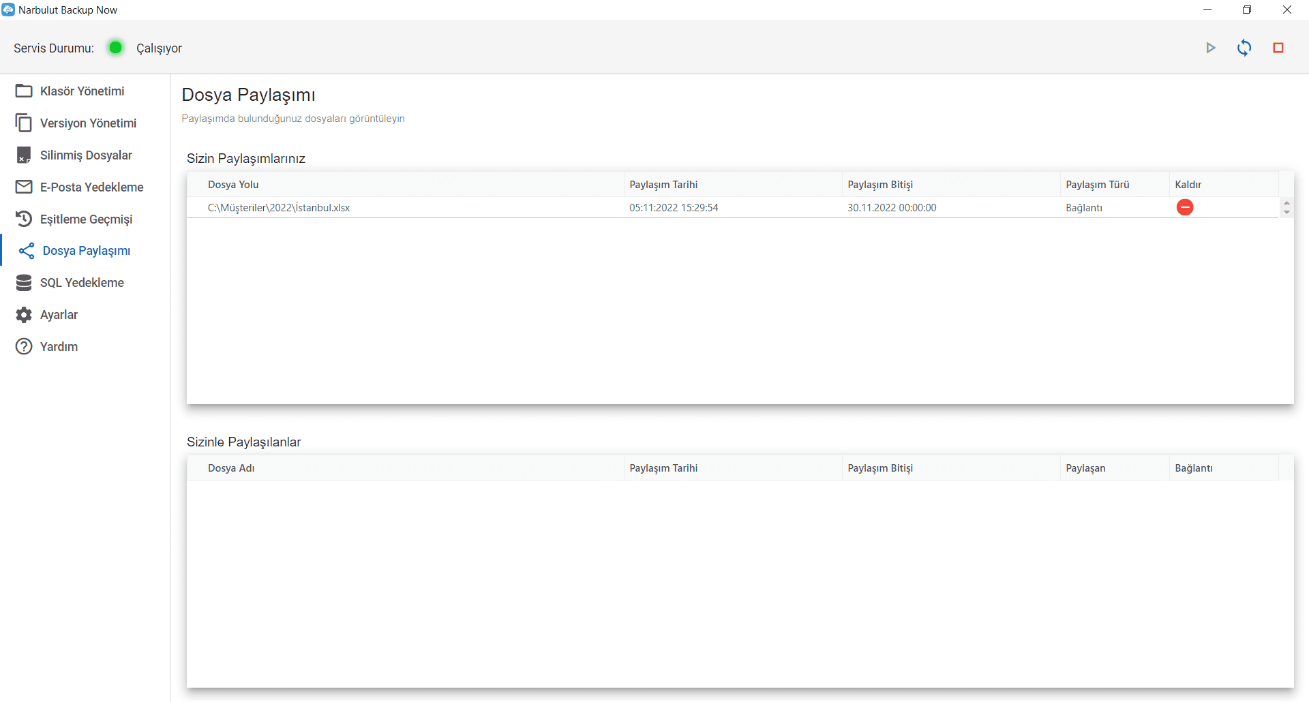Viewport: 1309px width, 702px height.
Task: Click the Klasör Yönetimi folder icon
Action: [x=24, y=91]
